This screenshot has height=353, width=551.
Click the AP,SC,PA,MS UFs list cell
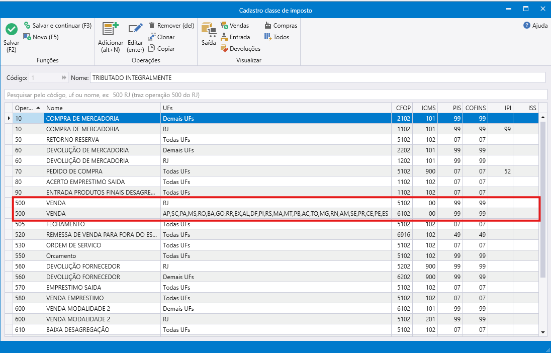click(x=276, y=213)
